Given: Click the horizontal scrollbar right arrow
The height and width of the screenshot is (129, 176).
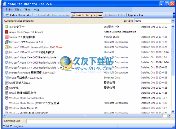Looking at the screenshot, I should click(169, 115).
